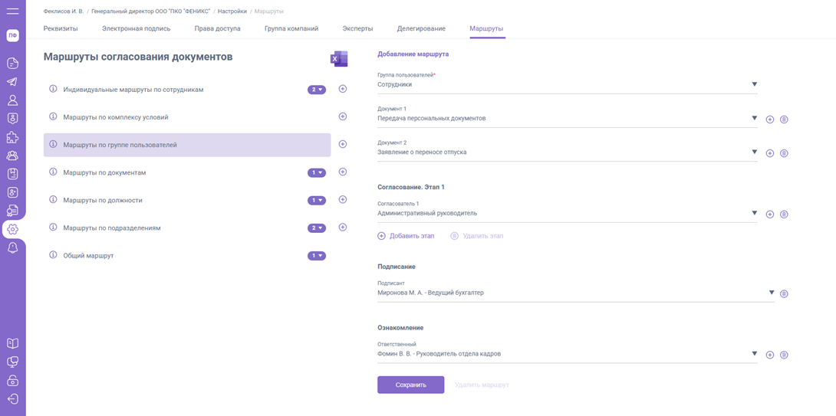Expand the Маршруты по подразделениям count badge
836x416 pixels.
click(316, 228)
